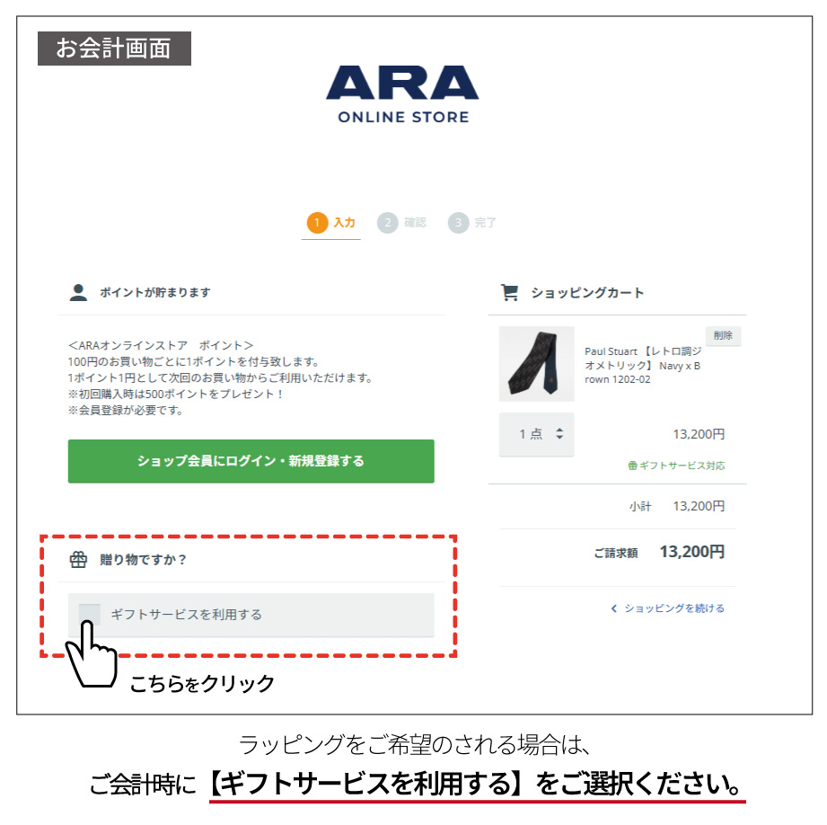Click the grey step 3 circle
The image size is (827, 825).
(458, 223)
